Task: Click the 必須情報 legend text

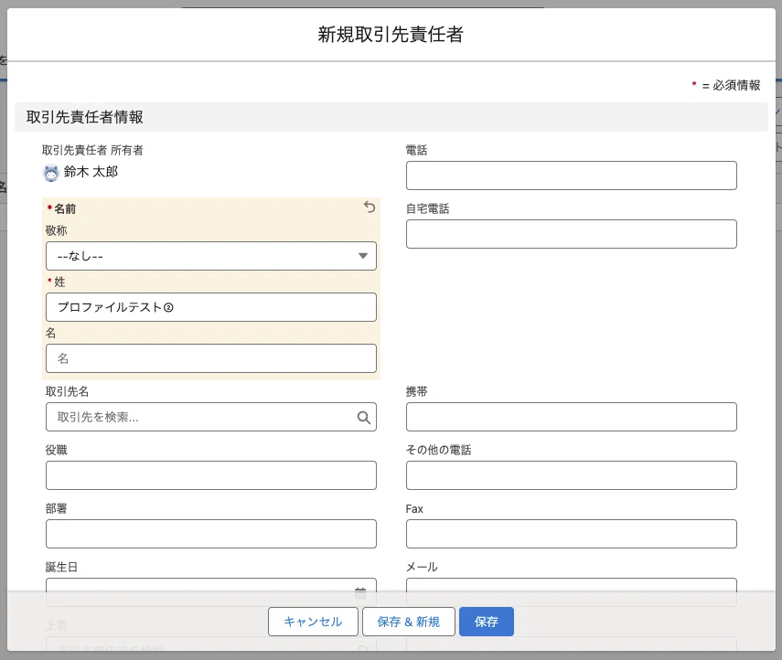Action: click(x=736, y=85)
